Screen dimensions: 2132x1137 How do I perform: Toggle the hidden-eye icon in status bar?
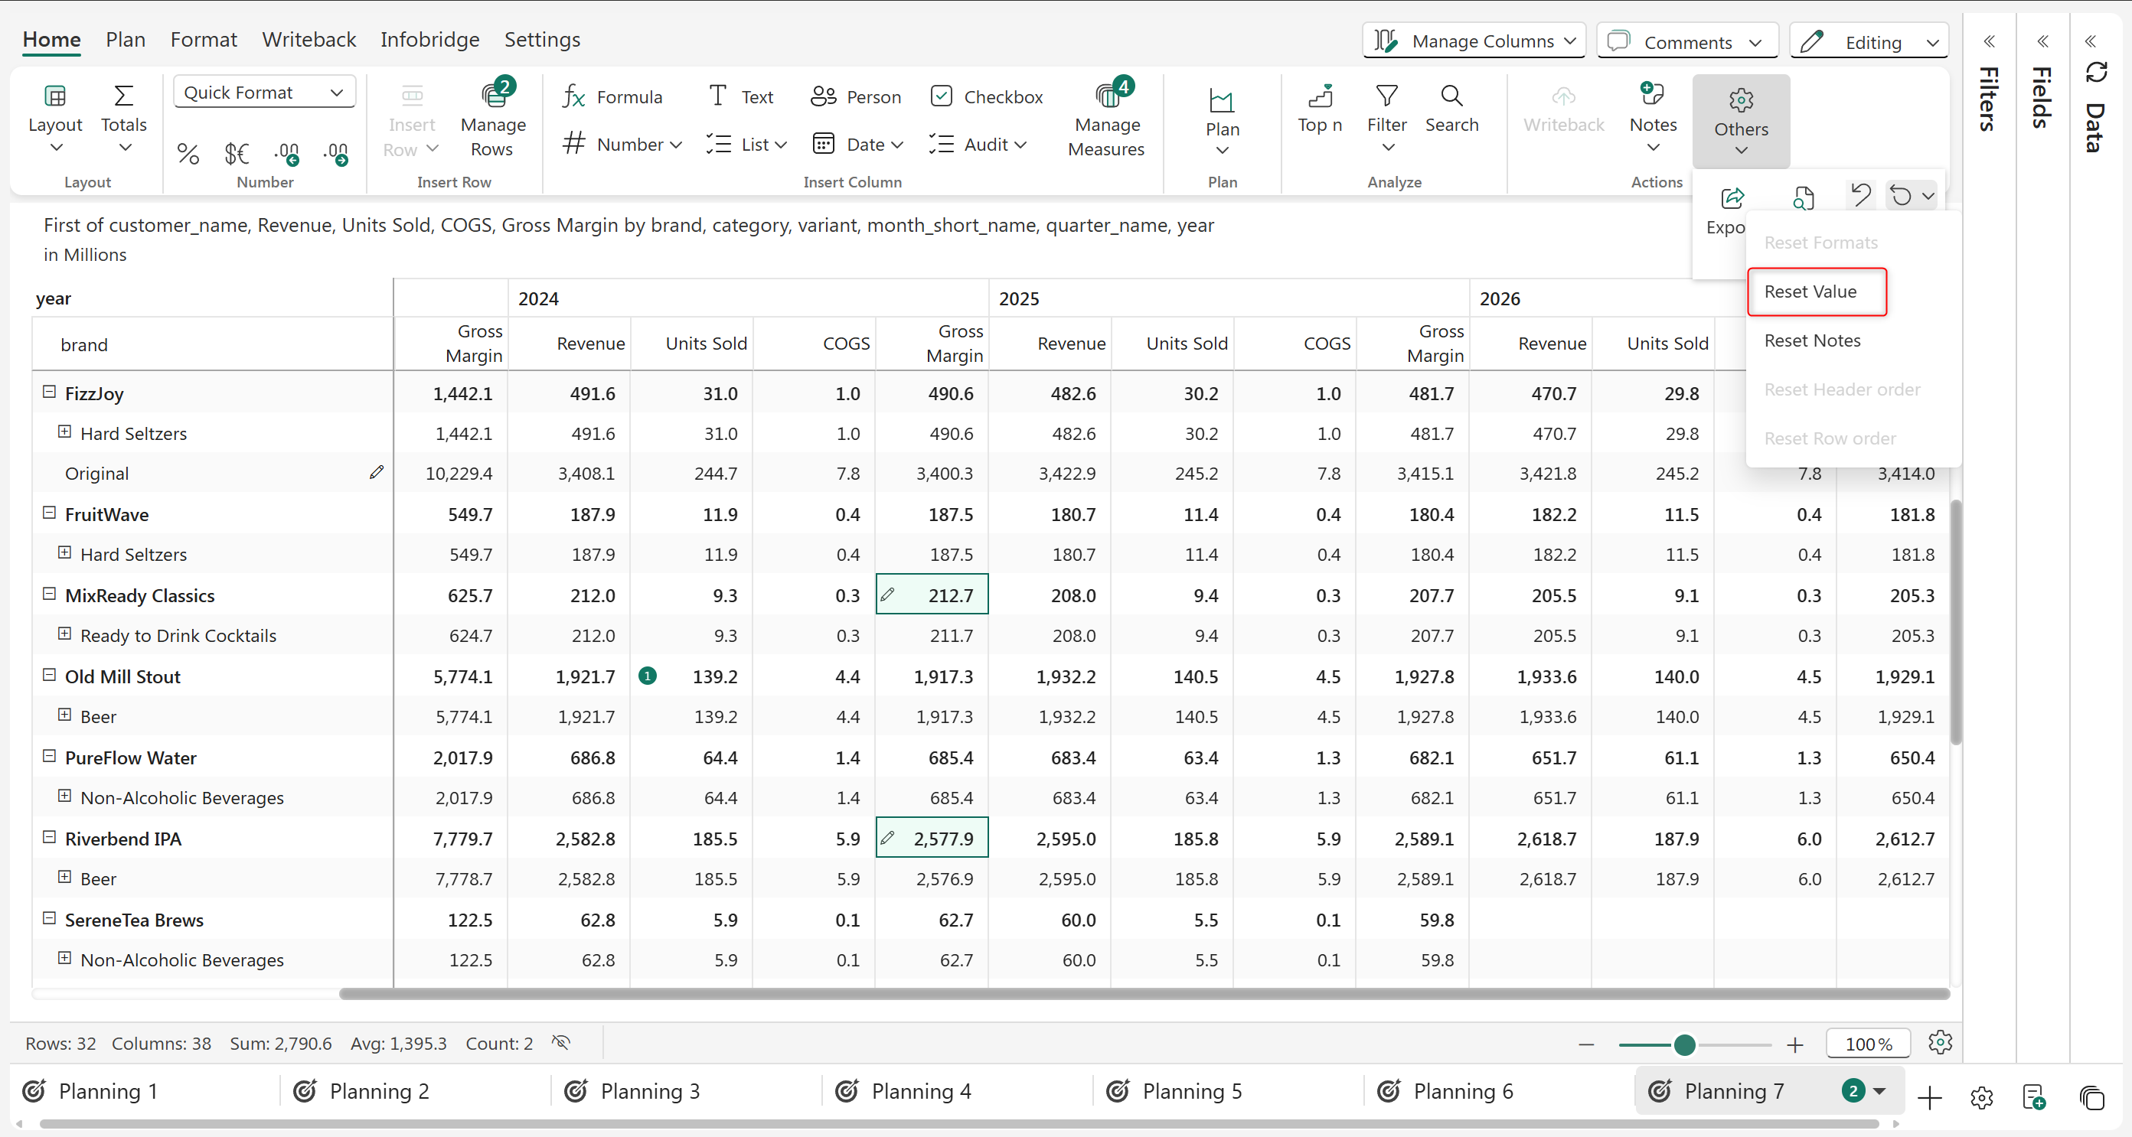(x=561, y=1043)
